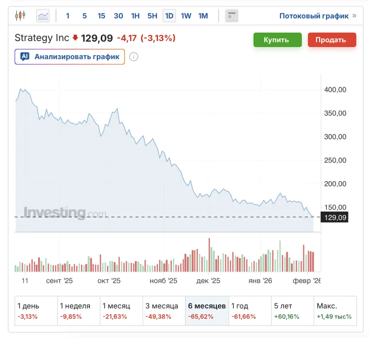Select the 6 месяцев period tab
Viewport: 369px width, 338px height.
tap(207, 311)
